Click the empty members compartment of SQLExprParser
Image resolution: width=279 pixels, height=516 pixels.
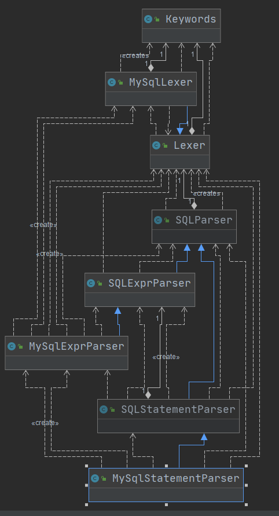[x=140, y=300]
